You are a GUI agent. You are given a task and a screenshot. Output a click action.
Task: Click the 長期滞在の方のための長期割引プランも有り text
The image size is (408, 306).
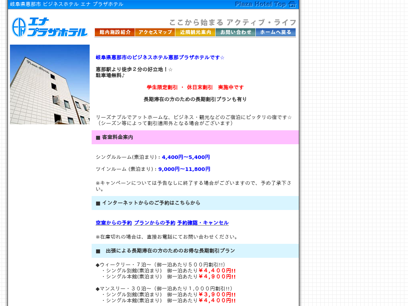tap(195, 99)
